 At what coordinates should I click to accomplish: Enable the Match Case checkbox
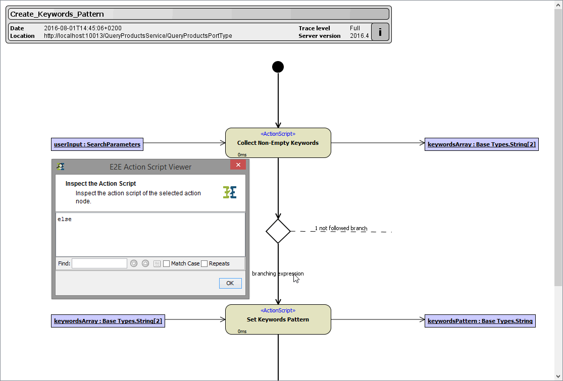pos(166,263)
